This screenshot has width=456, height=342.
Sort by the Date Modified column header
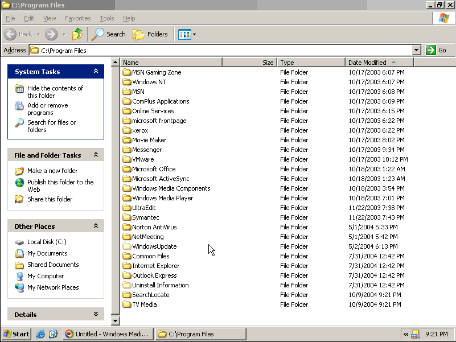tap(379, 63)
